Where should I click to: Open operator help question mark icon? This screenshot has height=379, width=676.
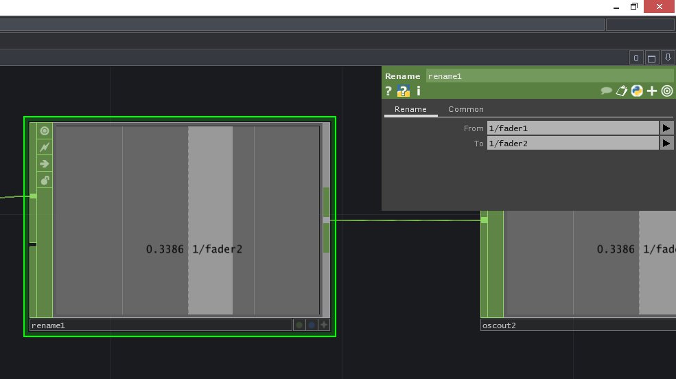tap(388, 91)
